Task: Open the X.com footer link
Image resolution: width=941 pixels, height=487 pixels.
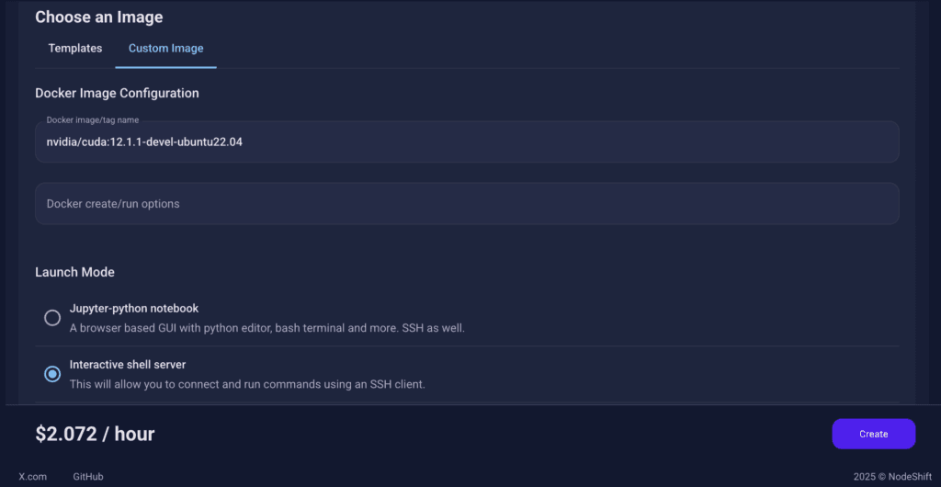Action: pyautogui.click(x=32, y=477)
